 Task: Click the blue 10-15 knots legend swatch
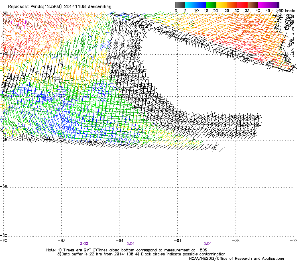click(x=201, y=5)
